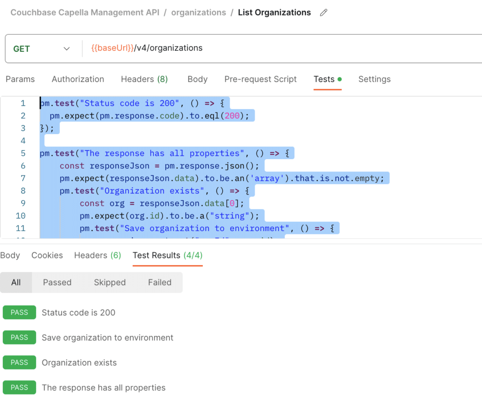Click the Save organization to environment test result
Viewport: 482px width, 410px height.
(x=107, y=338)
